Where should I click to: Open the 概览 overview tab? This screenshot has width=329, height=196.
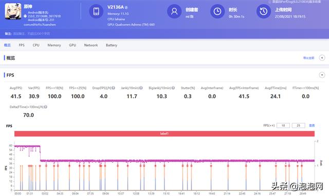7,45
